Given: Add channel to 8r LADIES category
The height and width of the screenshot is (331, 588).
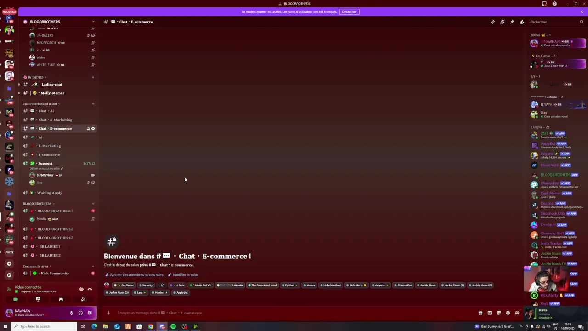Looking at the screenshot, I should coord(93,77).
